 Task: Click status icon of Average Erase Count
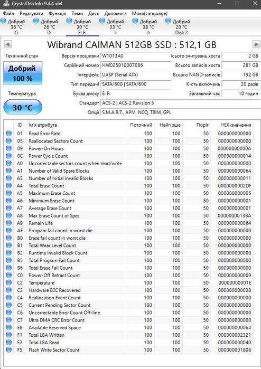tap(8, 208)
